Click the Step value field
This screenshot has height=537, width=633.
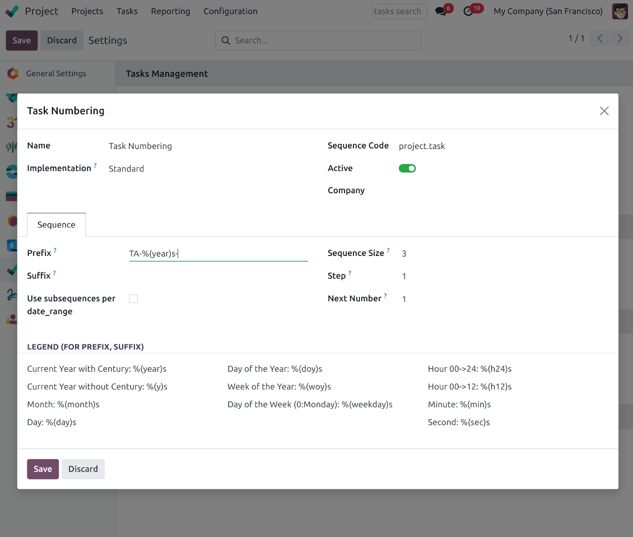coord(404,276)
